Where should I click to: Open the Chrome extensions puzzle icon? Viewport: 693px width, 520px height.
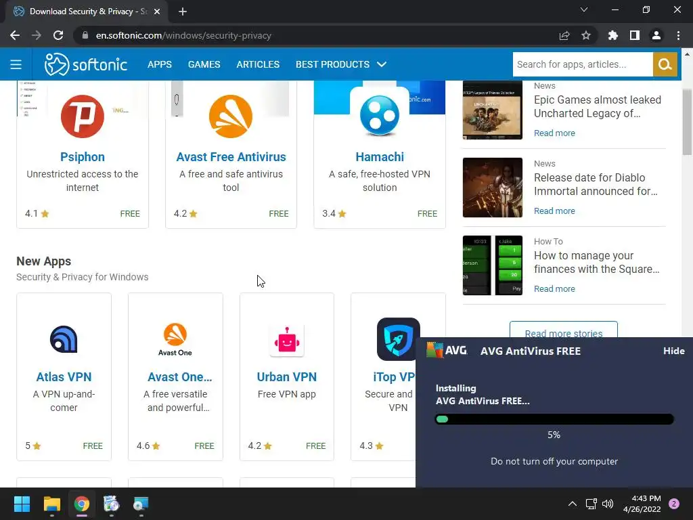click(x=613, y=35)
